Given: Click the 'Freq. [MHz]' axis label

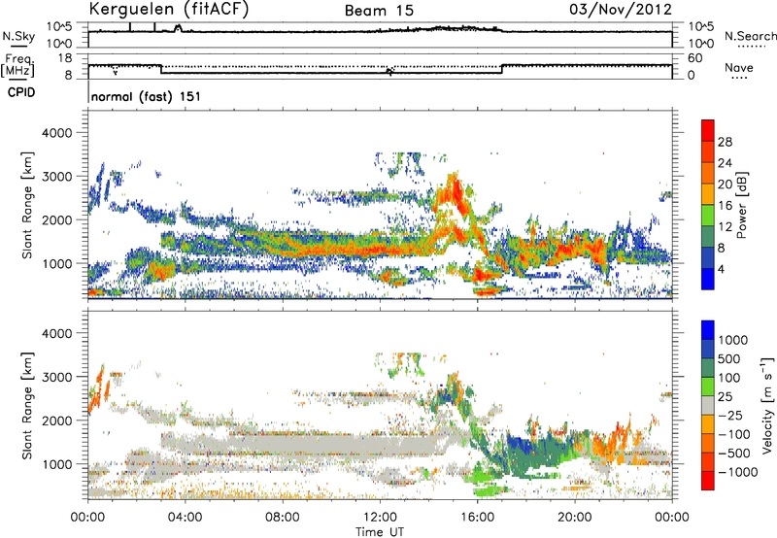Looking at the screenshot, I should tap(18, 65).
